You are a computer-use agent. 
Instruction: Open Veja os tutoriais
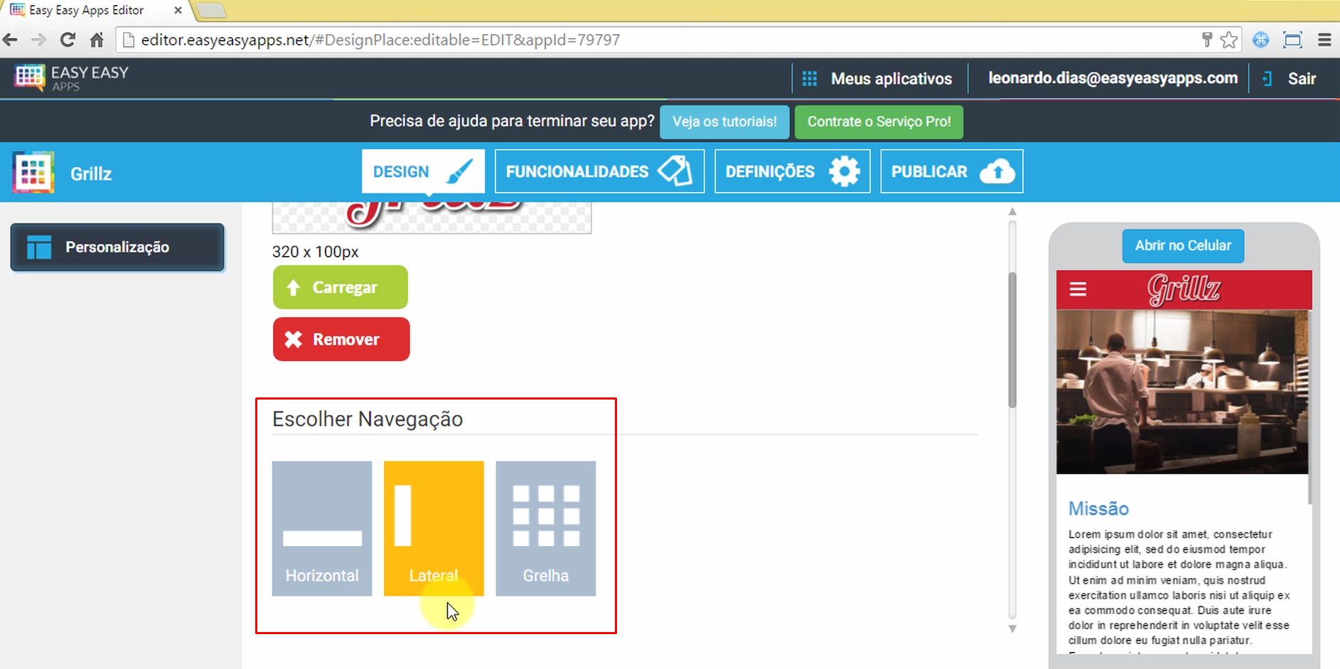point(724,122)
